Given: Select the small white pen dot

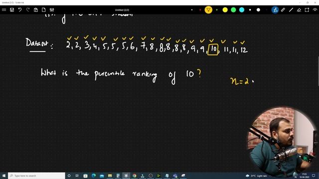Looking at the screenshot, I should [192, 10].
